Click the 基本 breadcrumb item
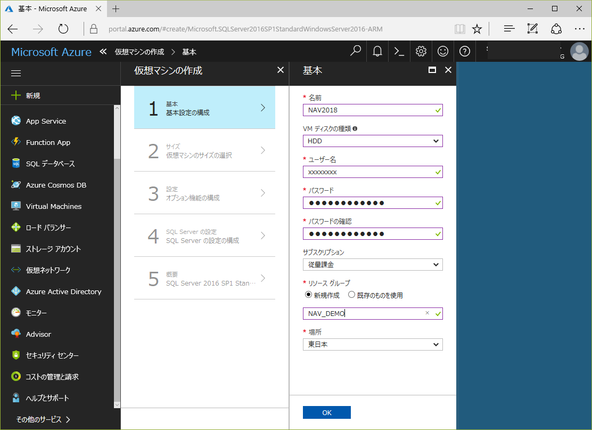592x430 pixels. point(189,52)
